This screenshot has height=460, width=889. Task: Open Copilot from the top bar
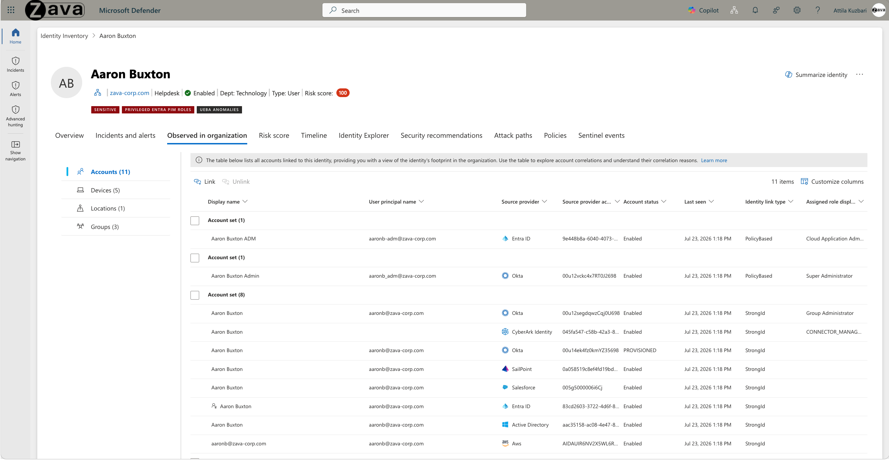pos(703,10)
